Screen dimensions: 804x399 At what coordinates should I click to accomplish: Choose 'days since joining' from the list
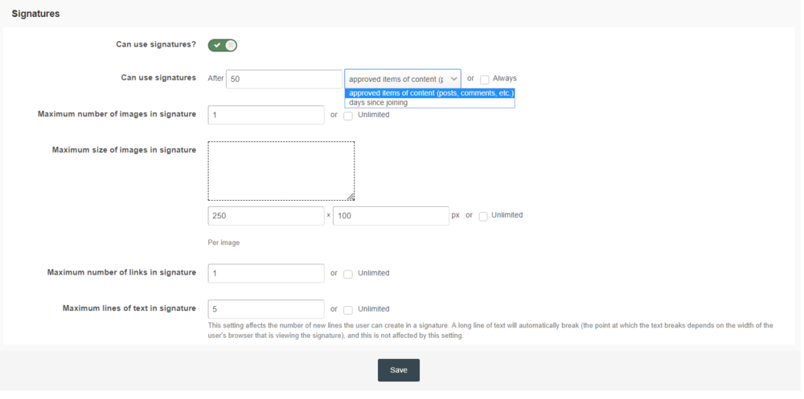379,103
